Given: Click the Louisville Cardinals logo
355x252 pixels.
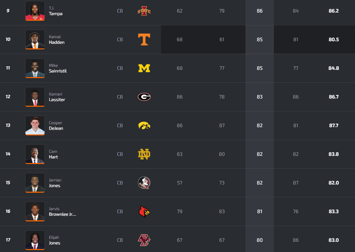Looking at the screenshot, I should (144, 212).
